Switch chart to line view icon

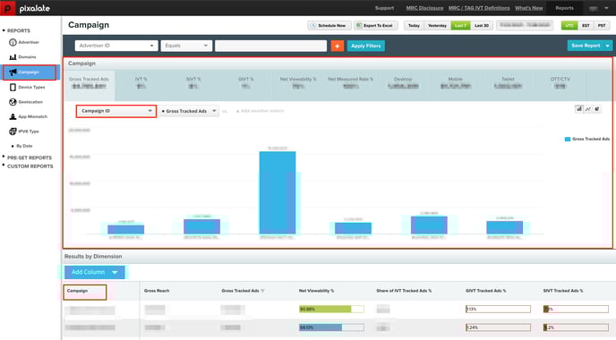pyautogui.click(x=588, y=109)
